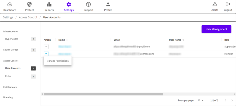Open the Support question mark icon
This screenshot has height=106, width=236.
pos(88,4)
